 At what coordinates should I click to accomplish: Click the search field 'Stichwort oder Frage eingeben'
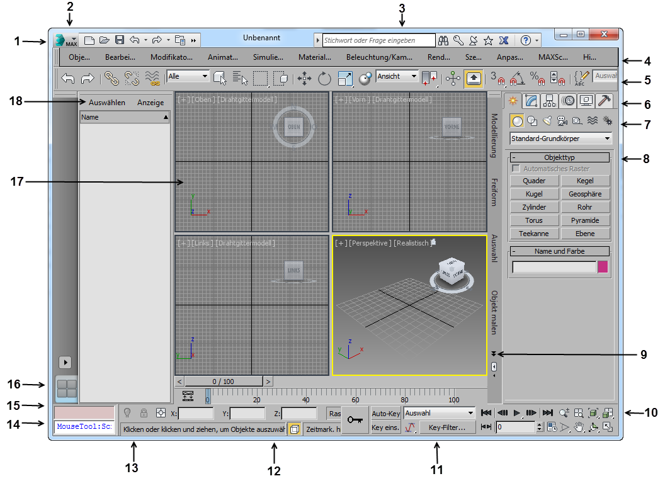pyautogui.click(x=378, y=40)
